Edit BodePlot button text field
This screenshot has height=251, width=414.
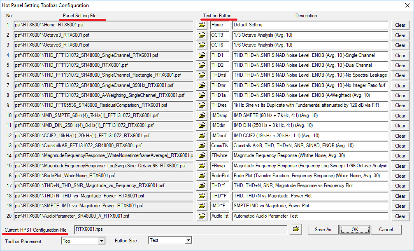pos(219,176)
